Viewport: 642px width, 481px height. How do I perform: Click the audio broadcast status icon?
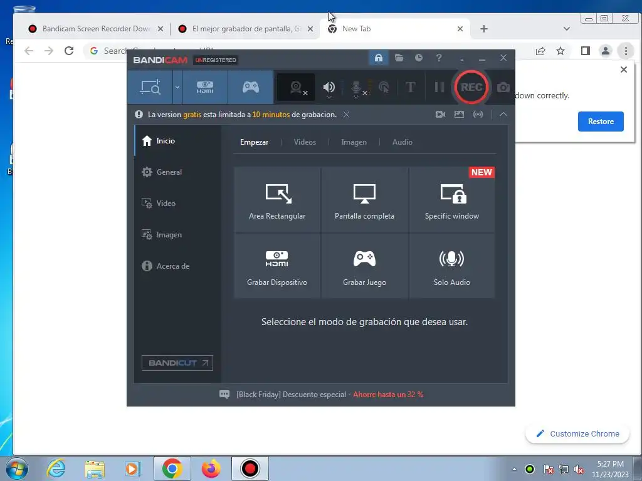tap(478, 115)
